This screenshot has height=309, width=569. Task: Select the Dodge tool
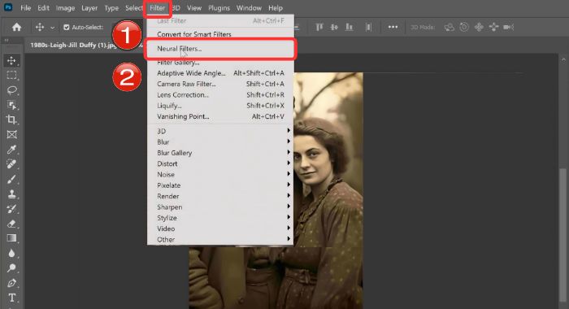11,268
